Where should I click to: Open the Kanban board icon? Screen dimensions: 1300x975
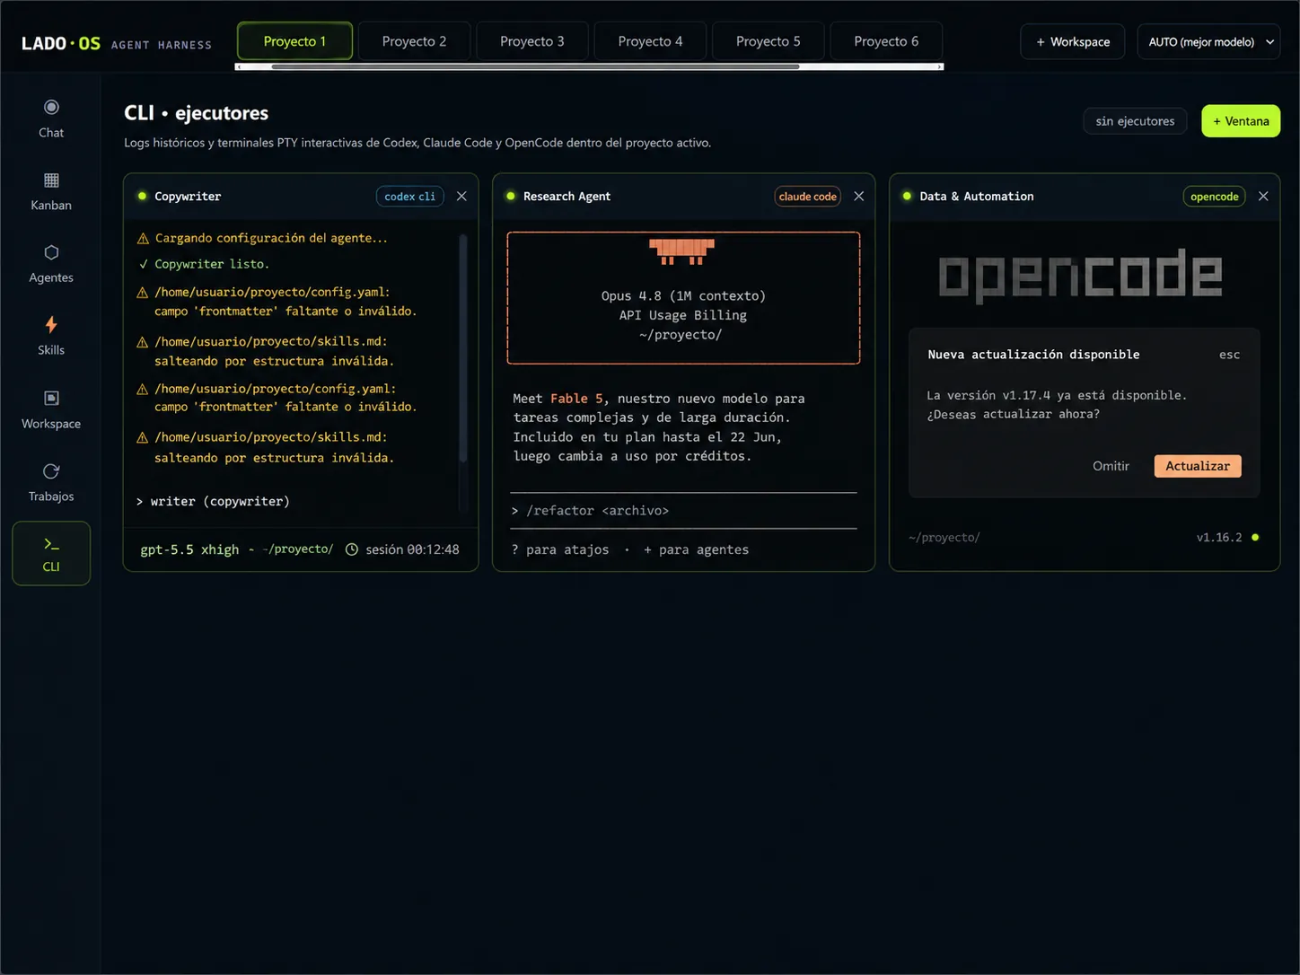51,180
